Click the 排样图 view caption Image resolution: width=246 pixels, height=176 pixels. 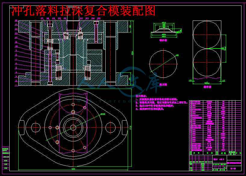click(x=207, y=87)
